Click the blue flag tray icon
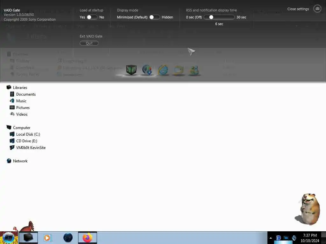 pyautogui.click(x=278, y=238)
